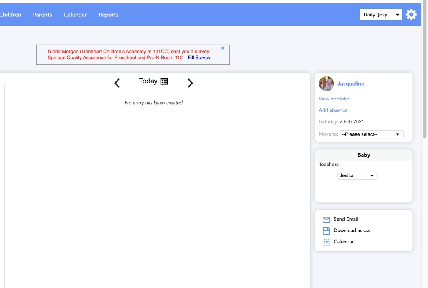Click the Baby room header

tap(363, 155)
